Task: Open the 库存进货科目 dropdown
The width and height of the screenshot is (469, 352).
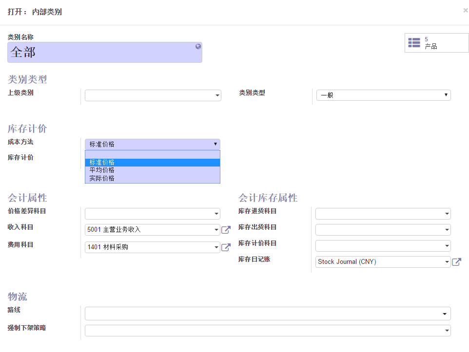Action: (x=447, y=214)
